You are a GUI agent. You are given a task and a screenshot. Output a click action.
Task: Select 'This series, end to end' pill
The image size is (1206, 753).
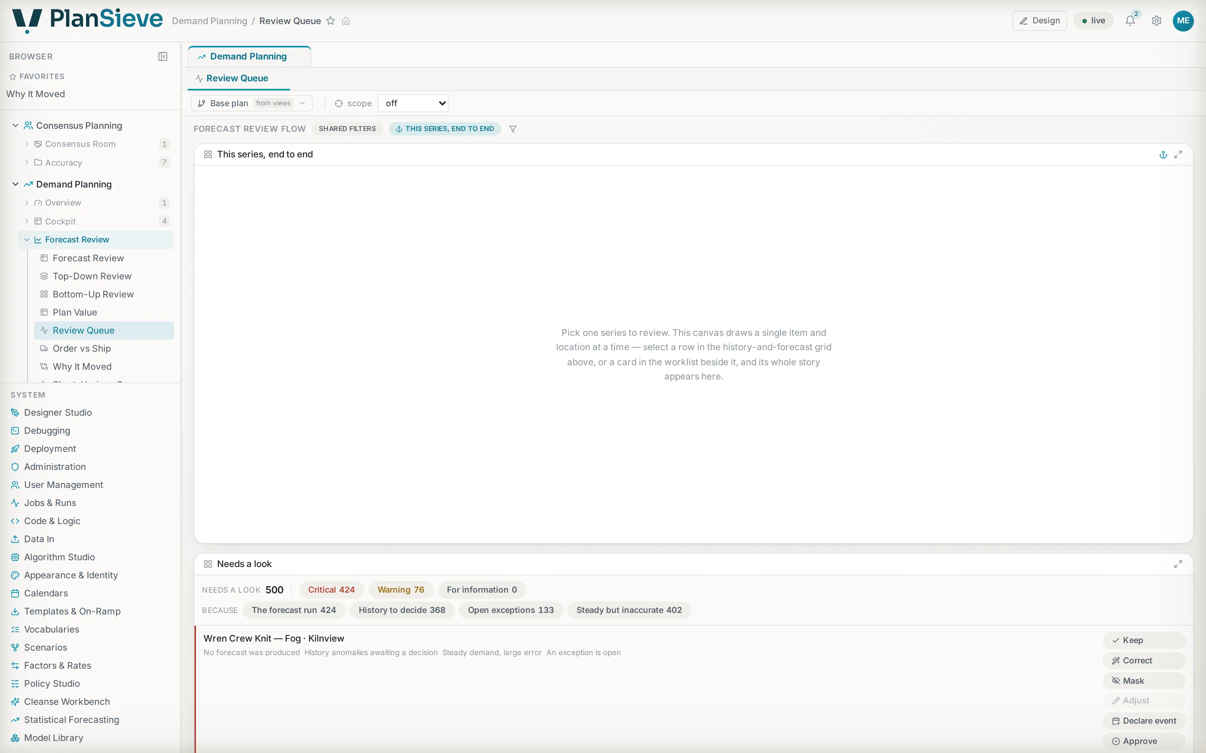(x=445, y=129)
